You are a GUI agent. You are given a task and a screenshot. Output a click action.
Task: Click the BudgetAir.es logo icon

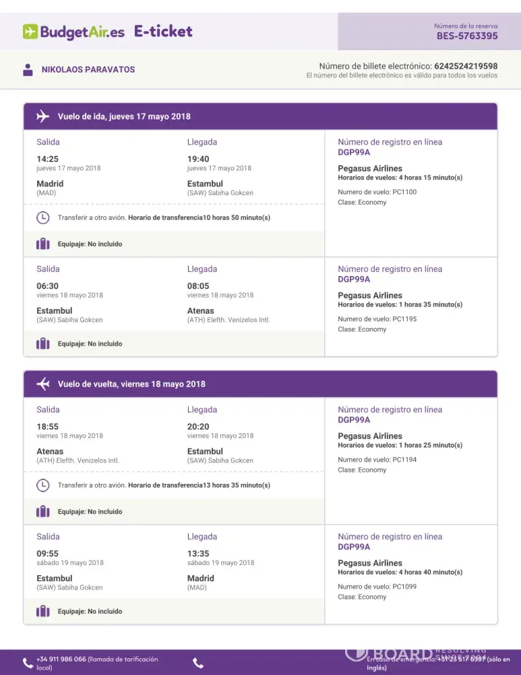tap(30, 32)
